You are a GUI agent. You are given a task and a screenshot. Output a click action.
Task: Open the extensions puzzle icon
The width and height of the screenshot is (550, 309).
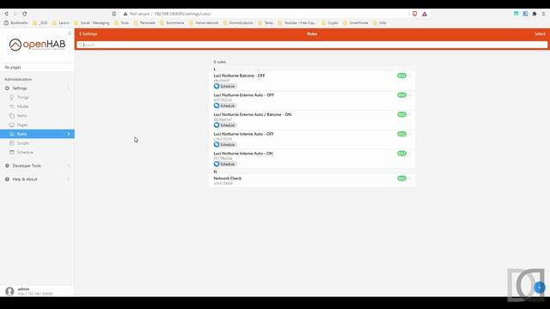[535, 14]
